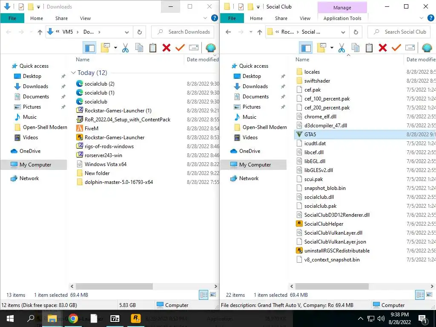This screenshot has width=436, height=327.
Task: Click shell globe icon in Downloads toolbar
Action: tap(210, 48)
